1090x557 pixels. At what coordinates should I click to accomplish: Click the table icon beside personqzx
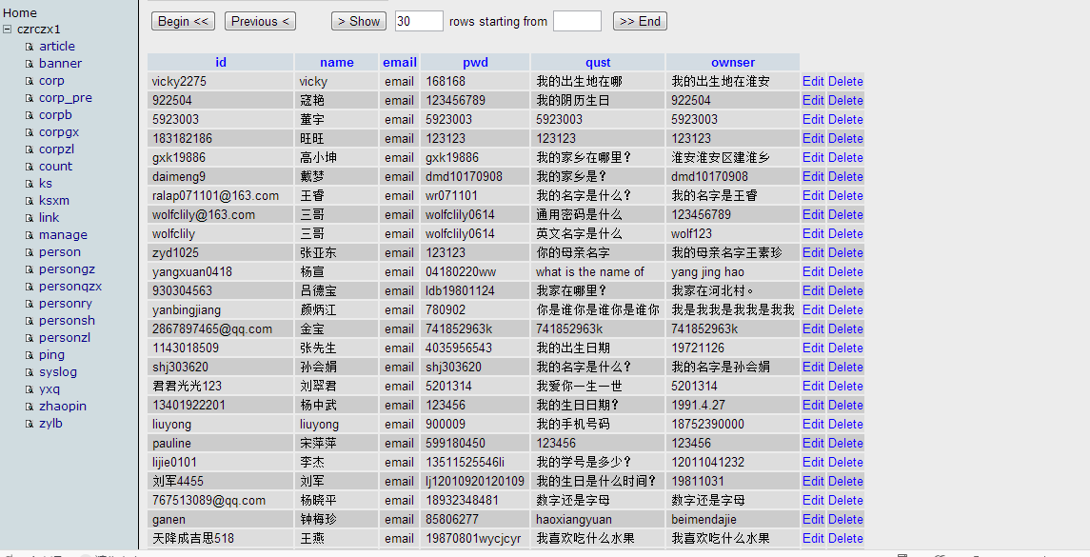30,287
